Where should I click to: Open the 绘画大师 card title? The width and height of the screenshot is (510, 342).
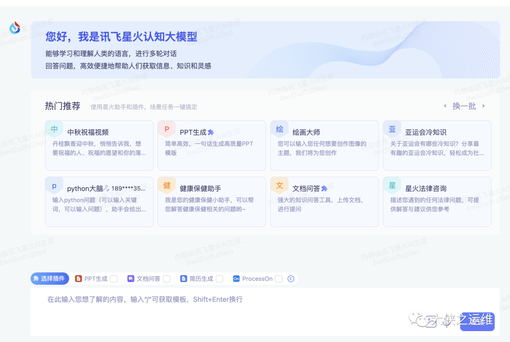(x=306, y=132)
